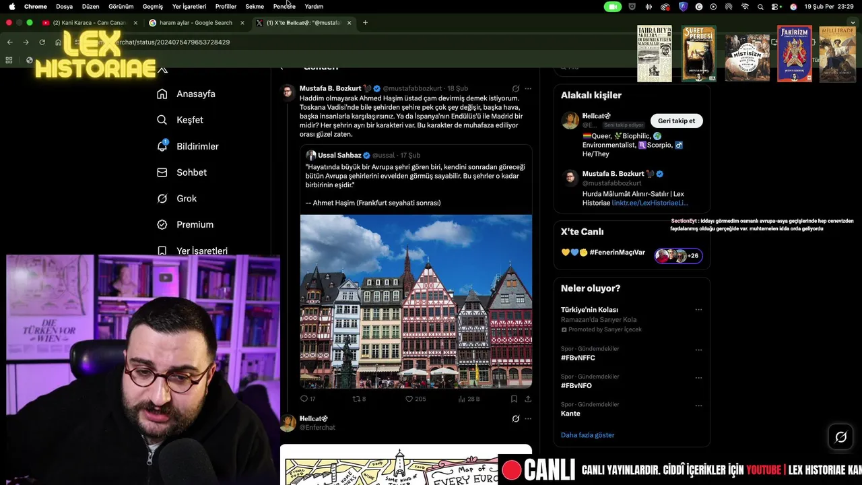Open Frankfurt houses photo in quoted tweet
This screenshot has width=862, height=485.
coord(416,301)
